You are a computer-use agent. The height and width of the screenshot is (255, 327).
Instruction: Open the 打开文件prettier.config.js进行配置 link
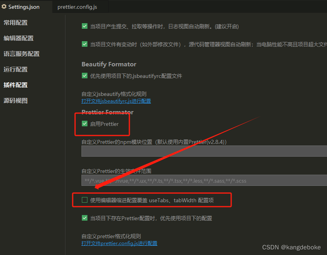click(x=119, y=243)
